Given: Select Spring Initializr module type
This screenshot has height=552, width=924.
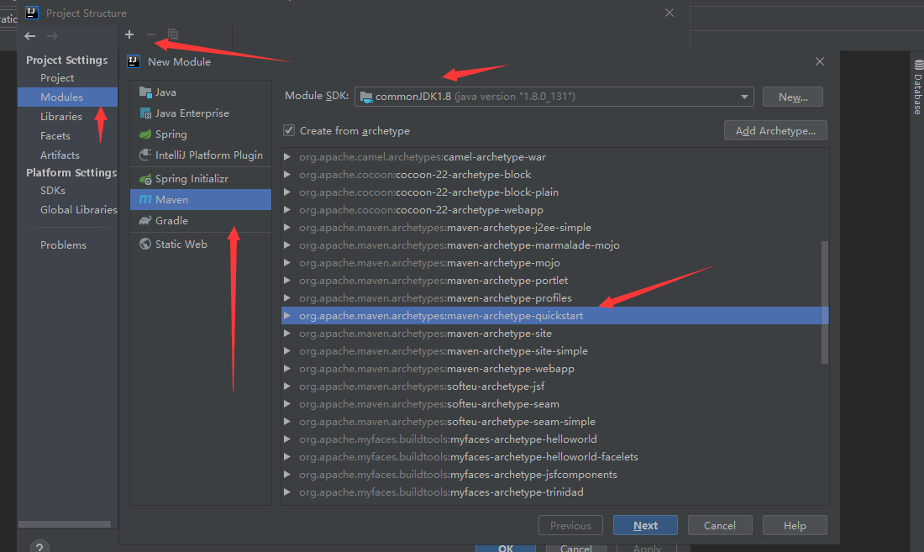Looking at the screenshot, I should click(201, 178).
